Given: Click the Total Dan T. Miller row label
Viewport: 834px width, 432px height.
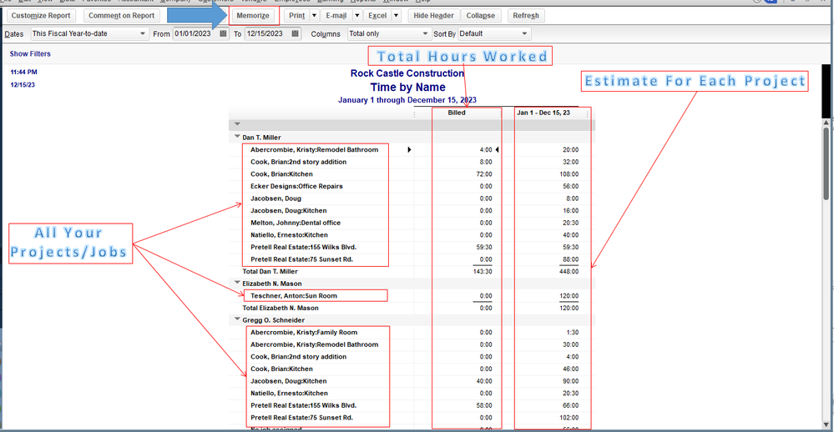Looking at the screenshot, I should (270, 271).
